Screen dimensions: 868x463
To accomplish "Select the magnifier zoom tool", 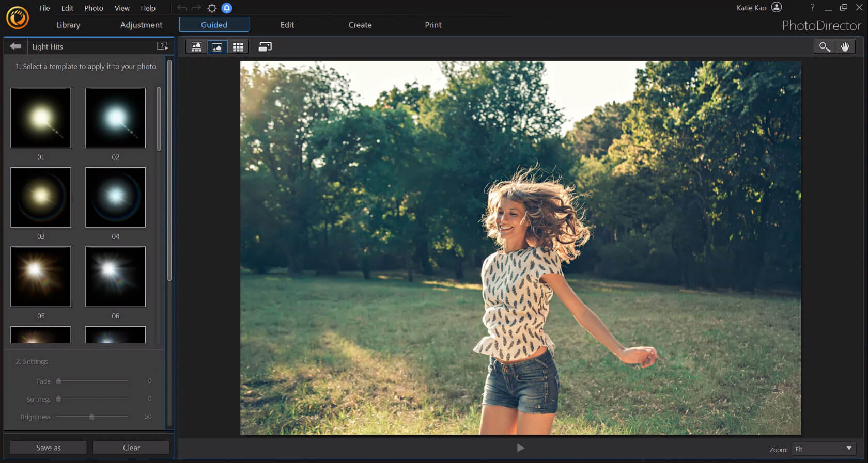I will pyautogui.click(x=825, y=47).
